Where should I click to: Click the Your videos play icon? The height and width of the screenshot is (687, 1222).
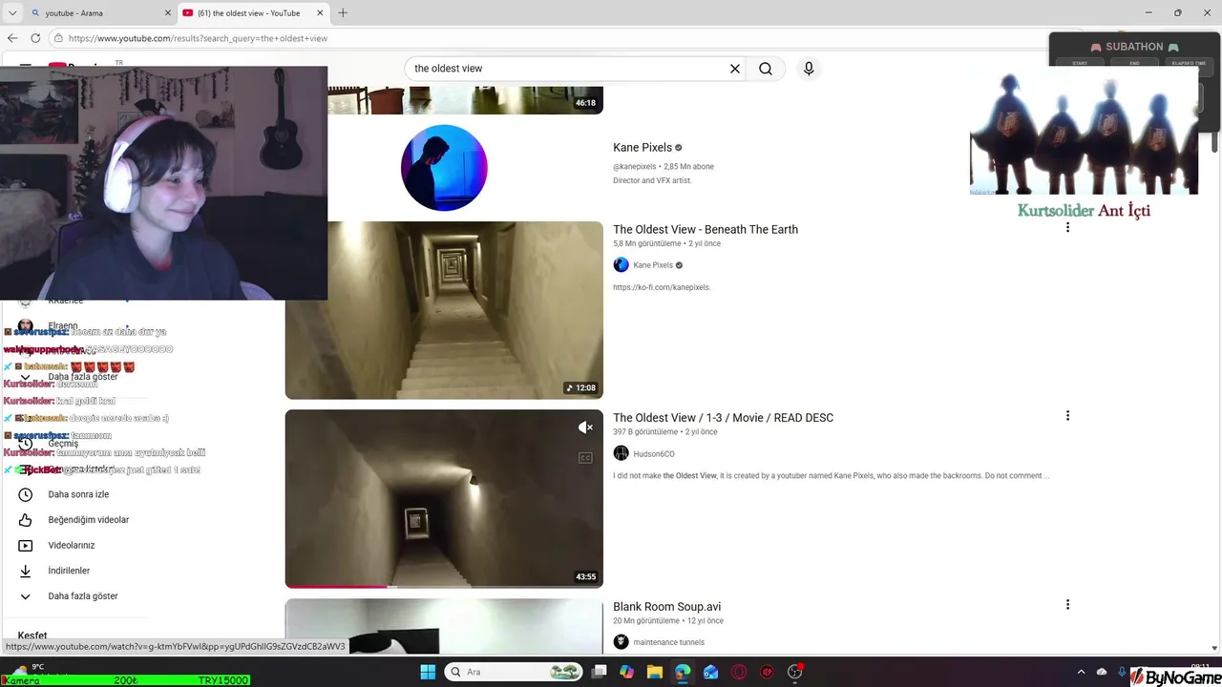pyautogui.click(x=26, y=546)
